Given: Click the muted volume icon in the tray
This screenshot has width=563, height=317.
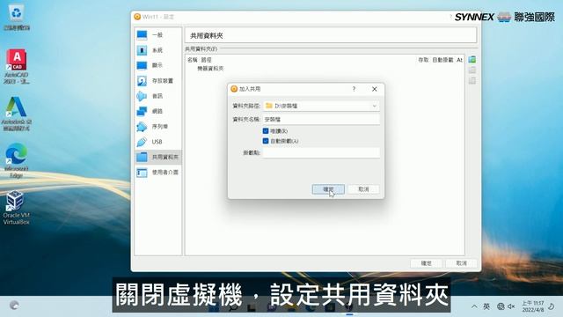Looking at the screenshot, I should [x=511, y=306].
